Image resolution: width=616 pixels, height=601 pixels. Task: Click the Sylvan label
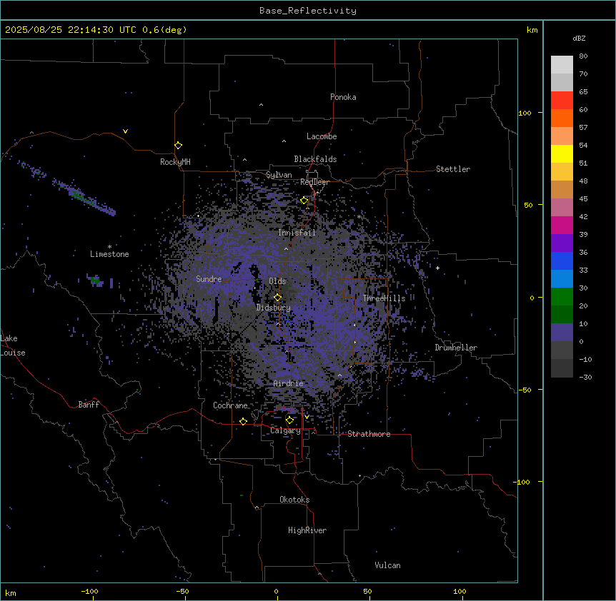(x=279, y=175)
